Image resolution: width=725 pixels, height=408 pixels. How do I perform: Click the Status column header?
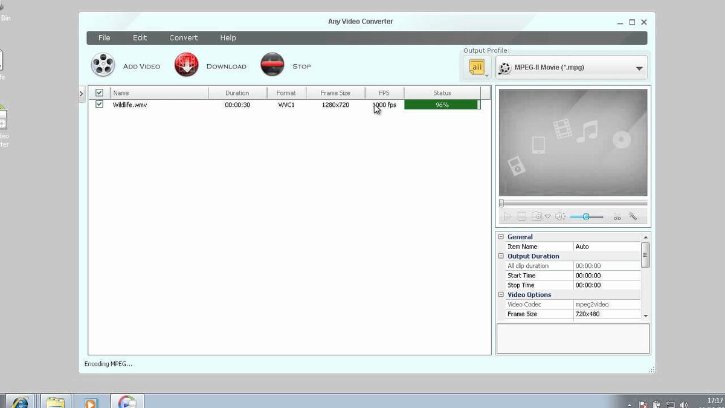442,93
